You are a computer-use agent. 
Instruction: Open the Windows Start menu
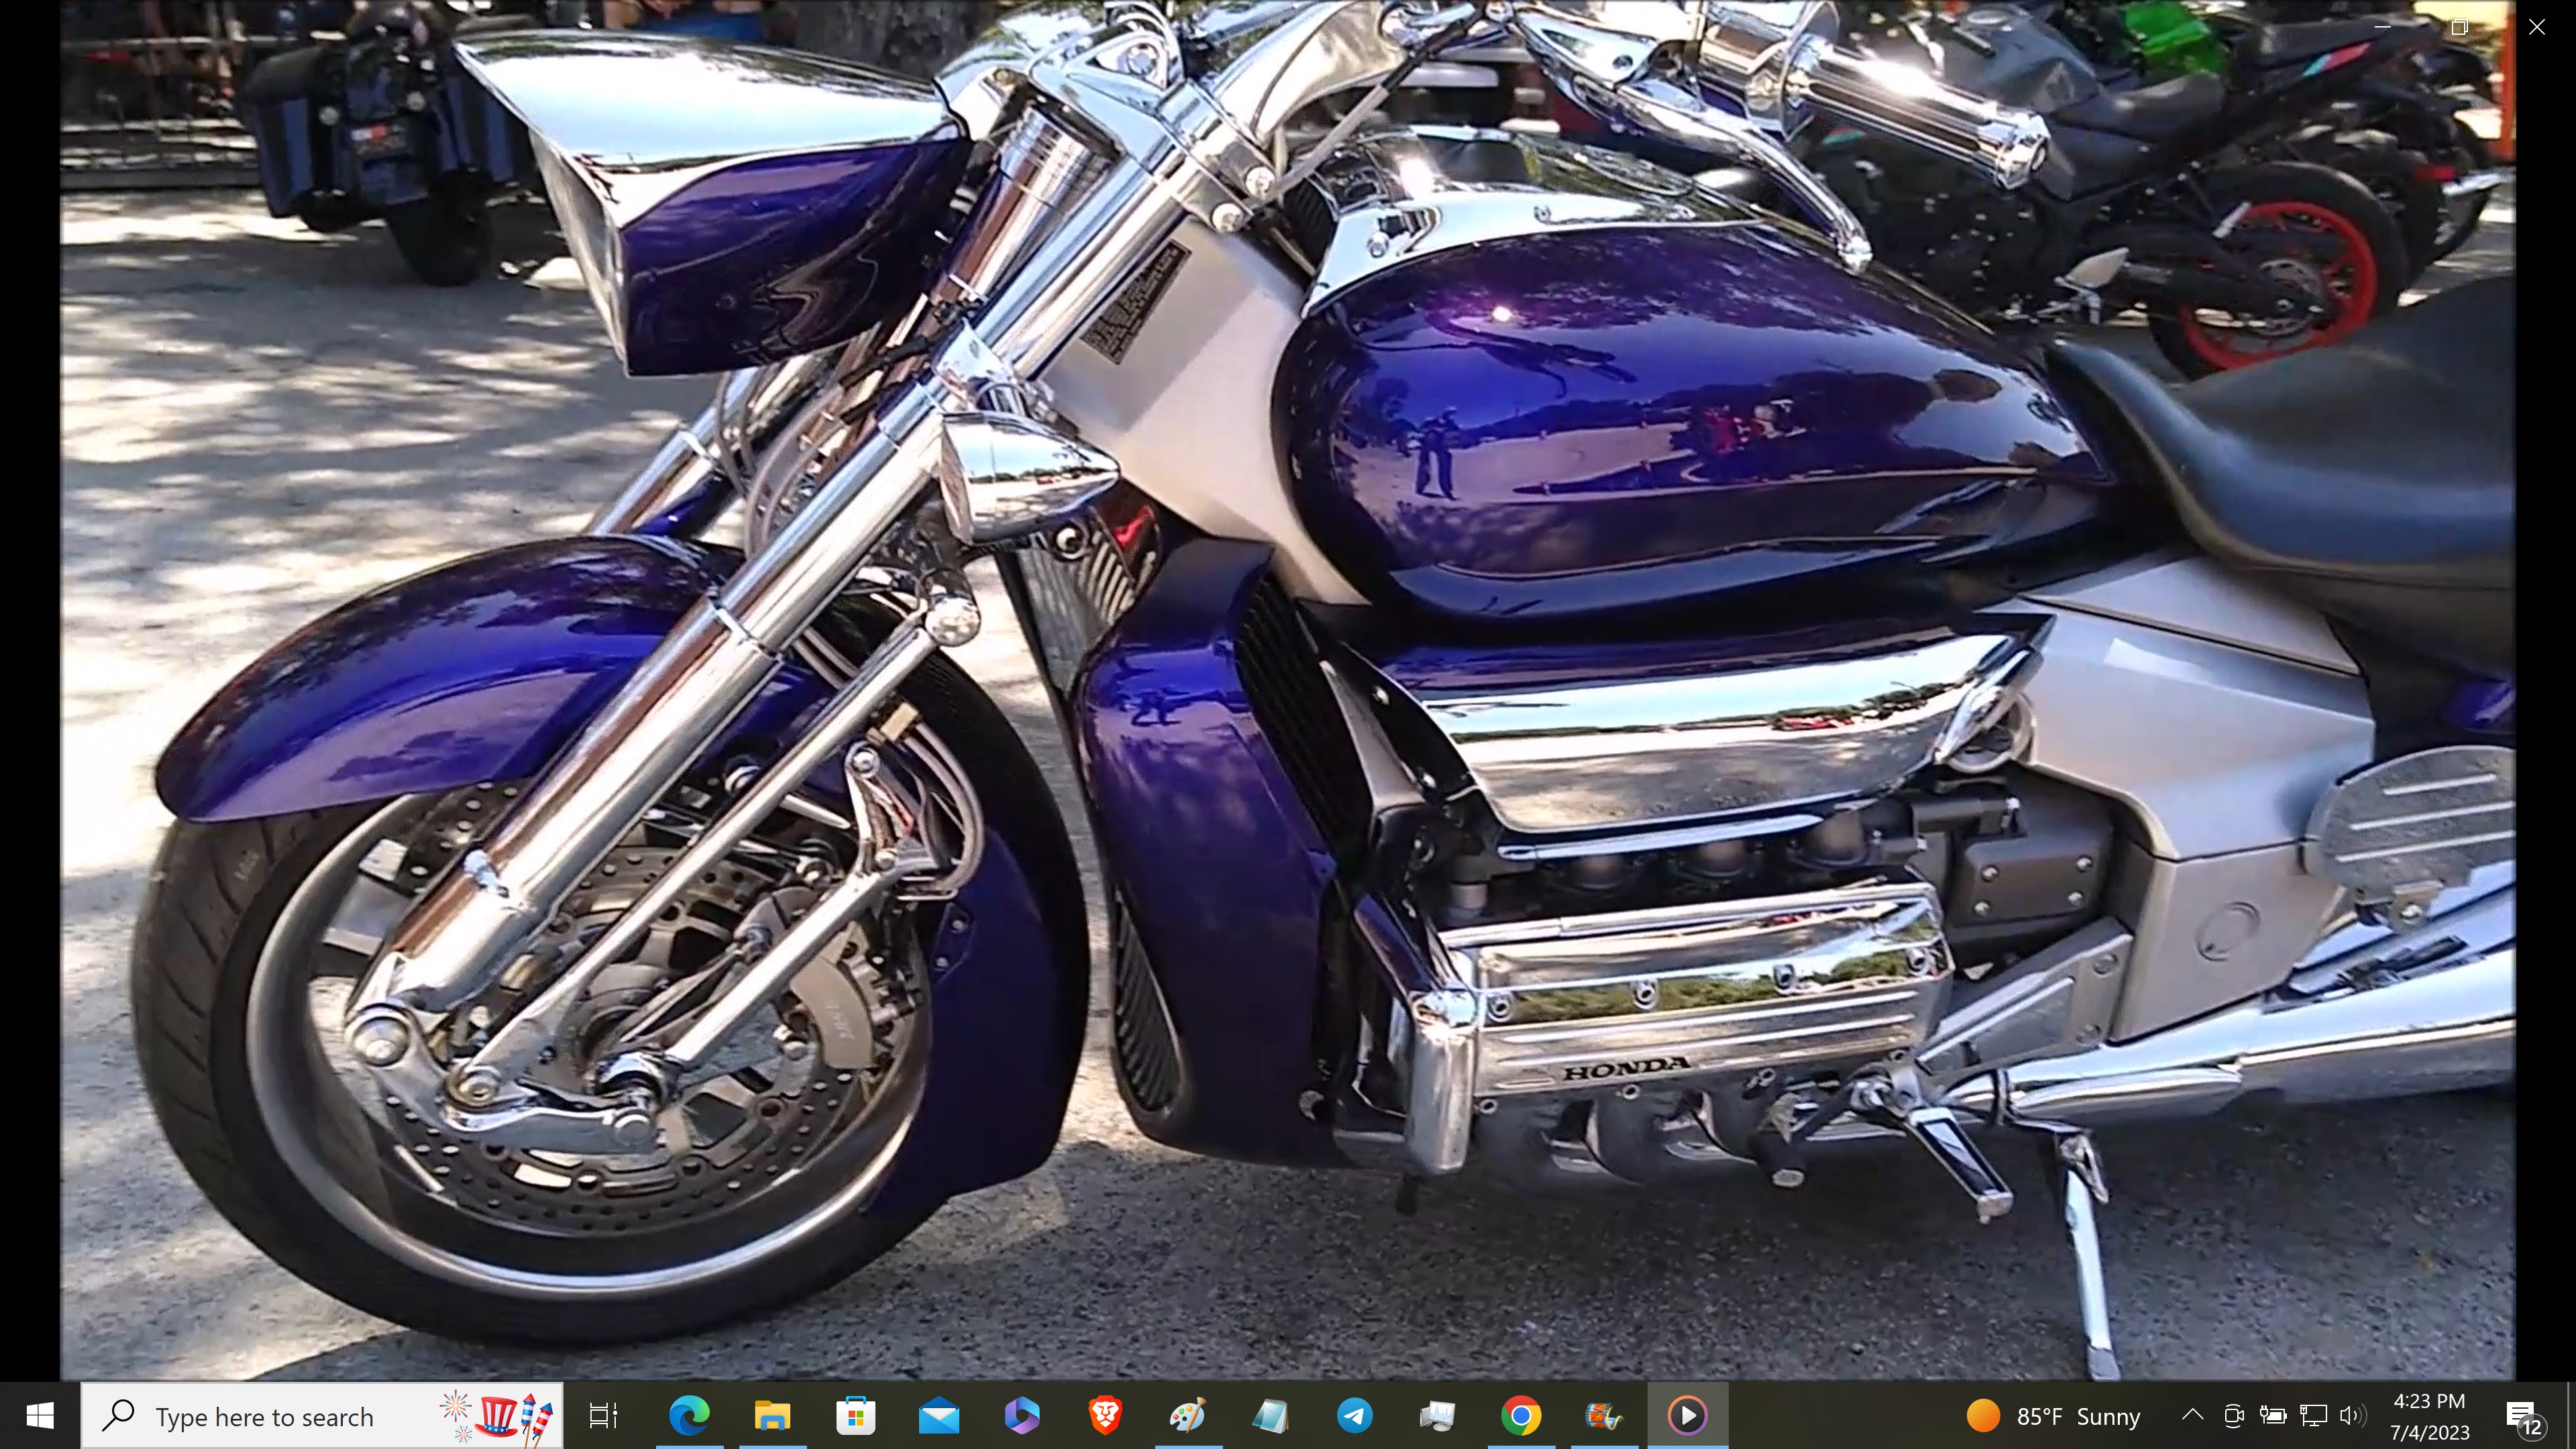pos(40,1415)
